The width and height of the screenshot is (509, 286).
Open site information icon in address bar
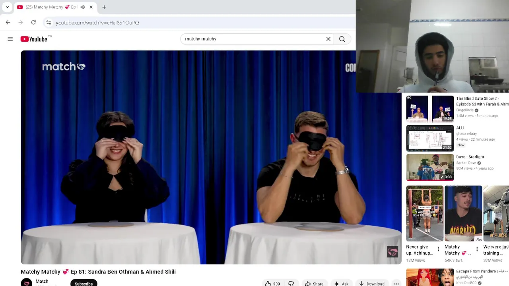[x=49, y=23]
